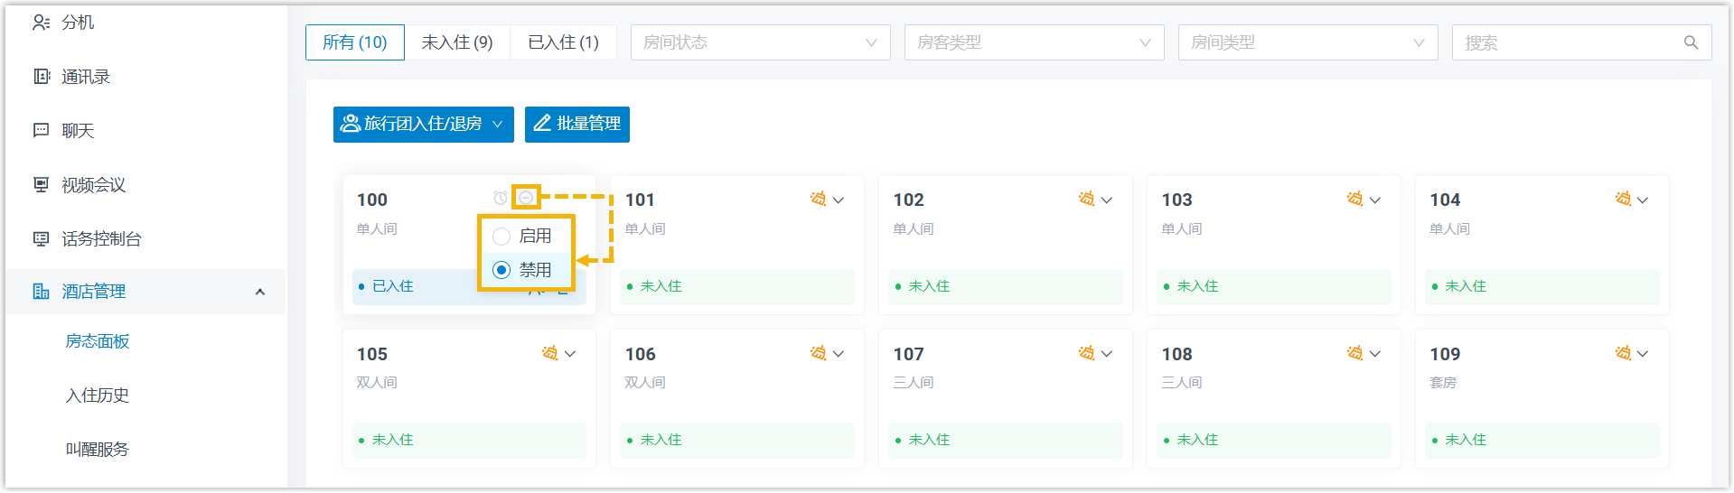Click the alarm clock icon on room 100
1734x493 pixels.
click(501, 198)
